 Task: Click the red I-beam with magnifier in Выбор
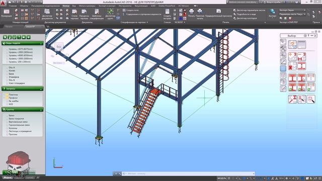302,99
